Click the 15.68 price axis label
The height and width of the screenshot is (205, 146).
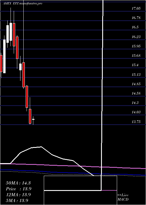(136, 56)
